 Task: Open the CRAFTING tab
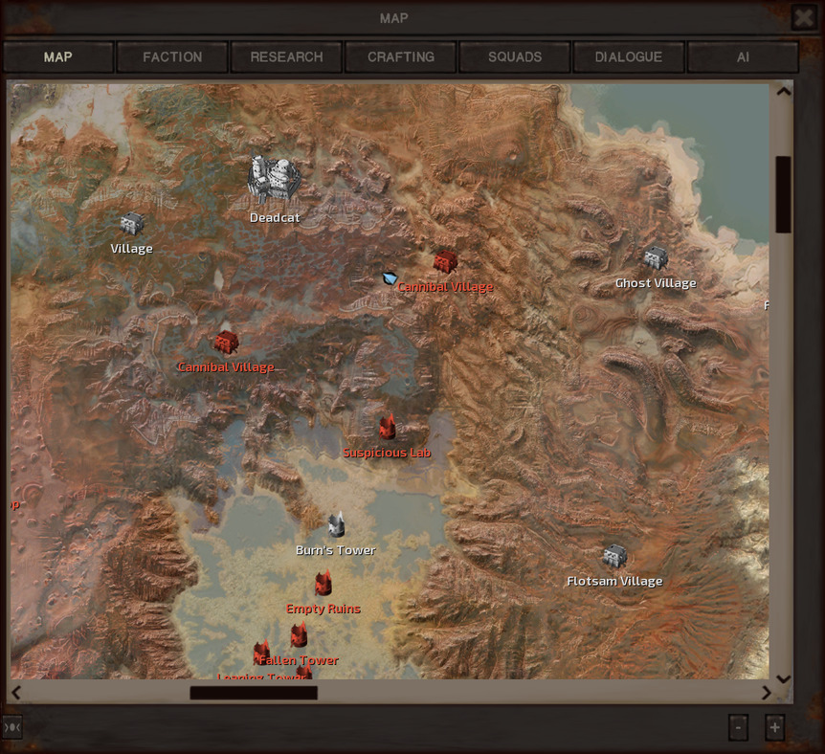point(401,56)
